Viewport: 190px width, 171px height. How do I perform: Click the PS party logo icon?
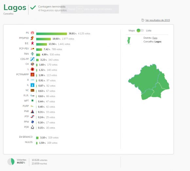point(32,33)
